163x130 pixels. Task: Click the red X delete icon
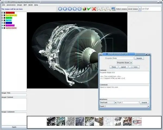pyautogui.click(x=94, y=9)
